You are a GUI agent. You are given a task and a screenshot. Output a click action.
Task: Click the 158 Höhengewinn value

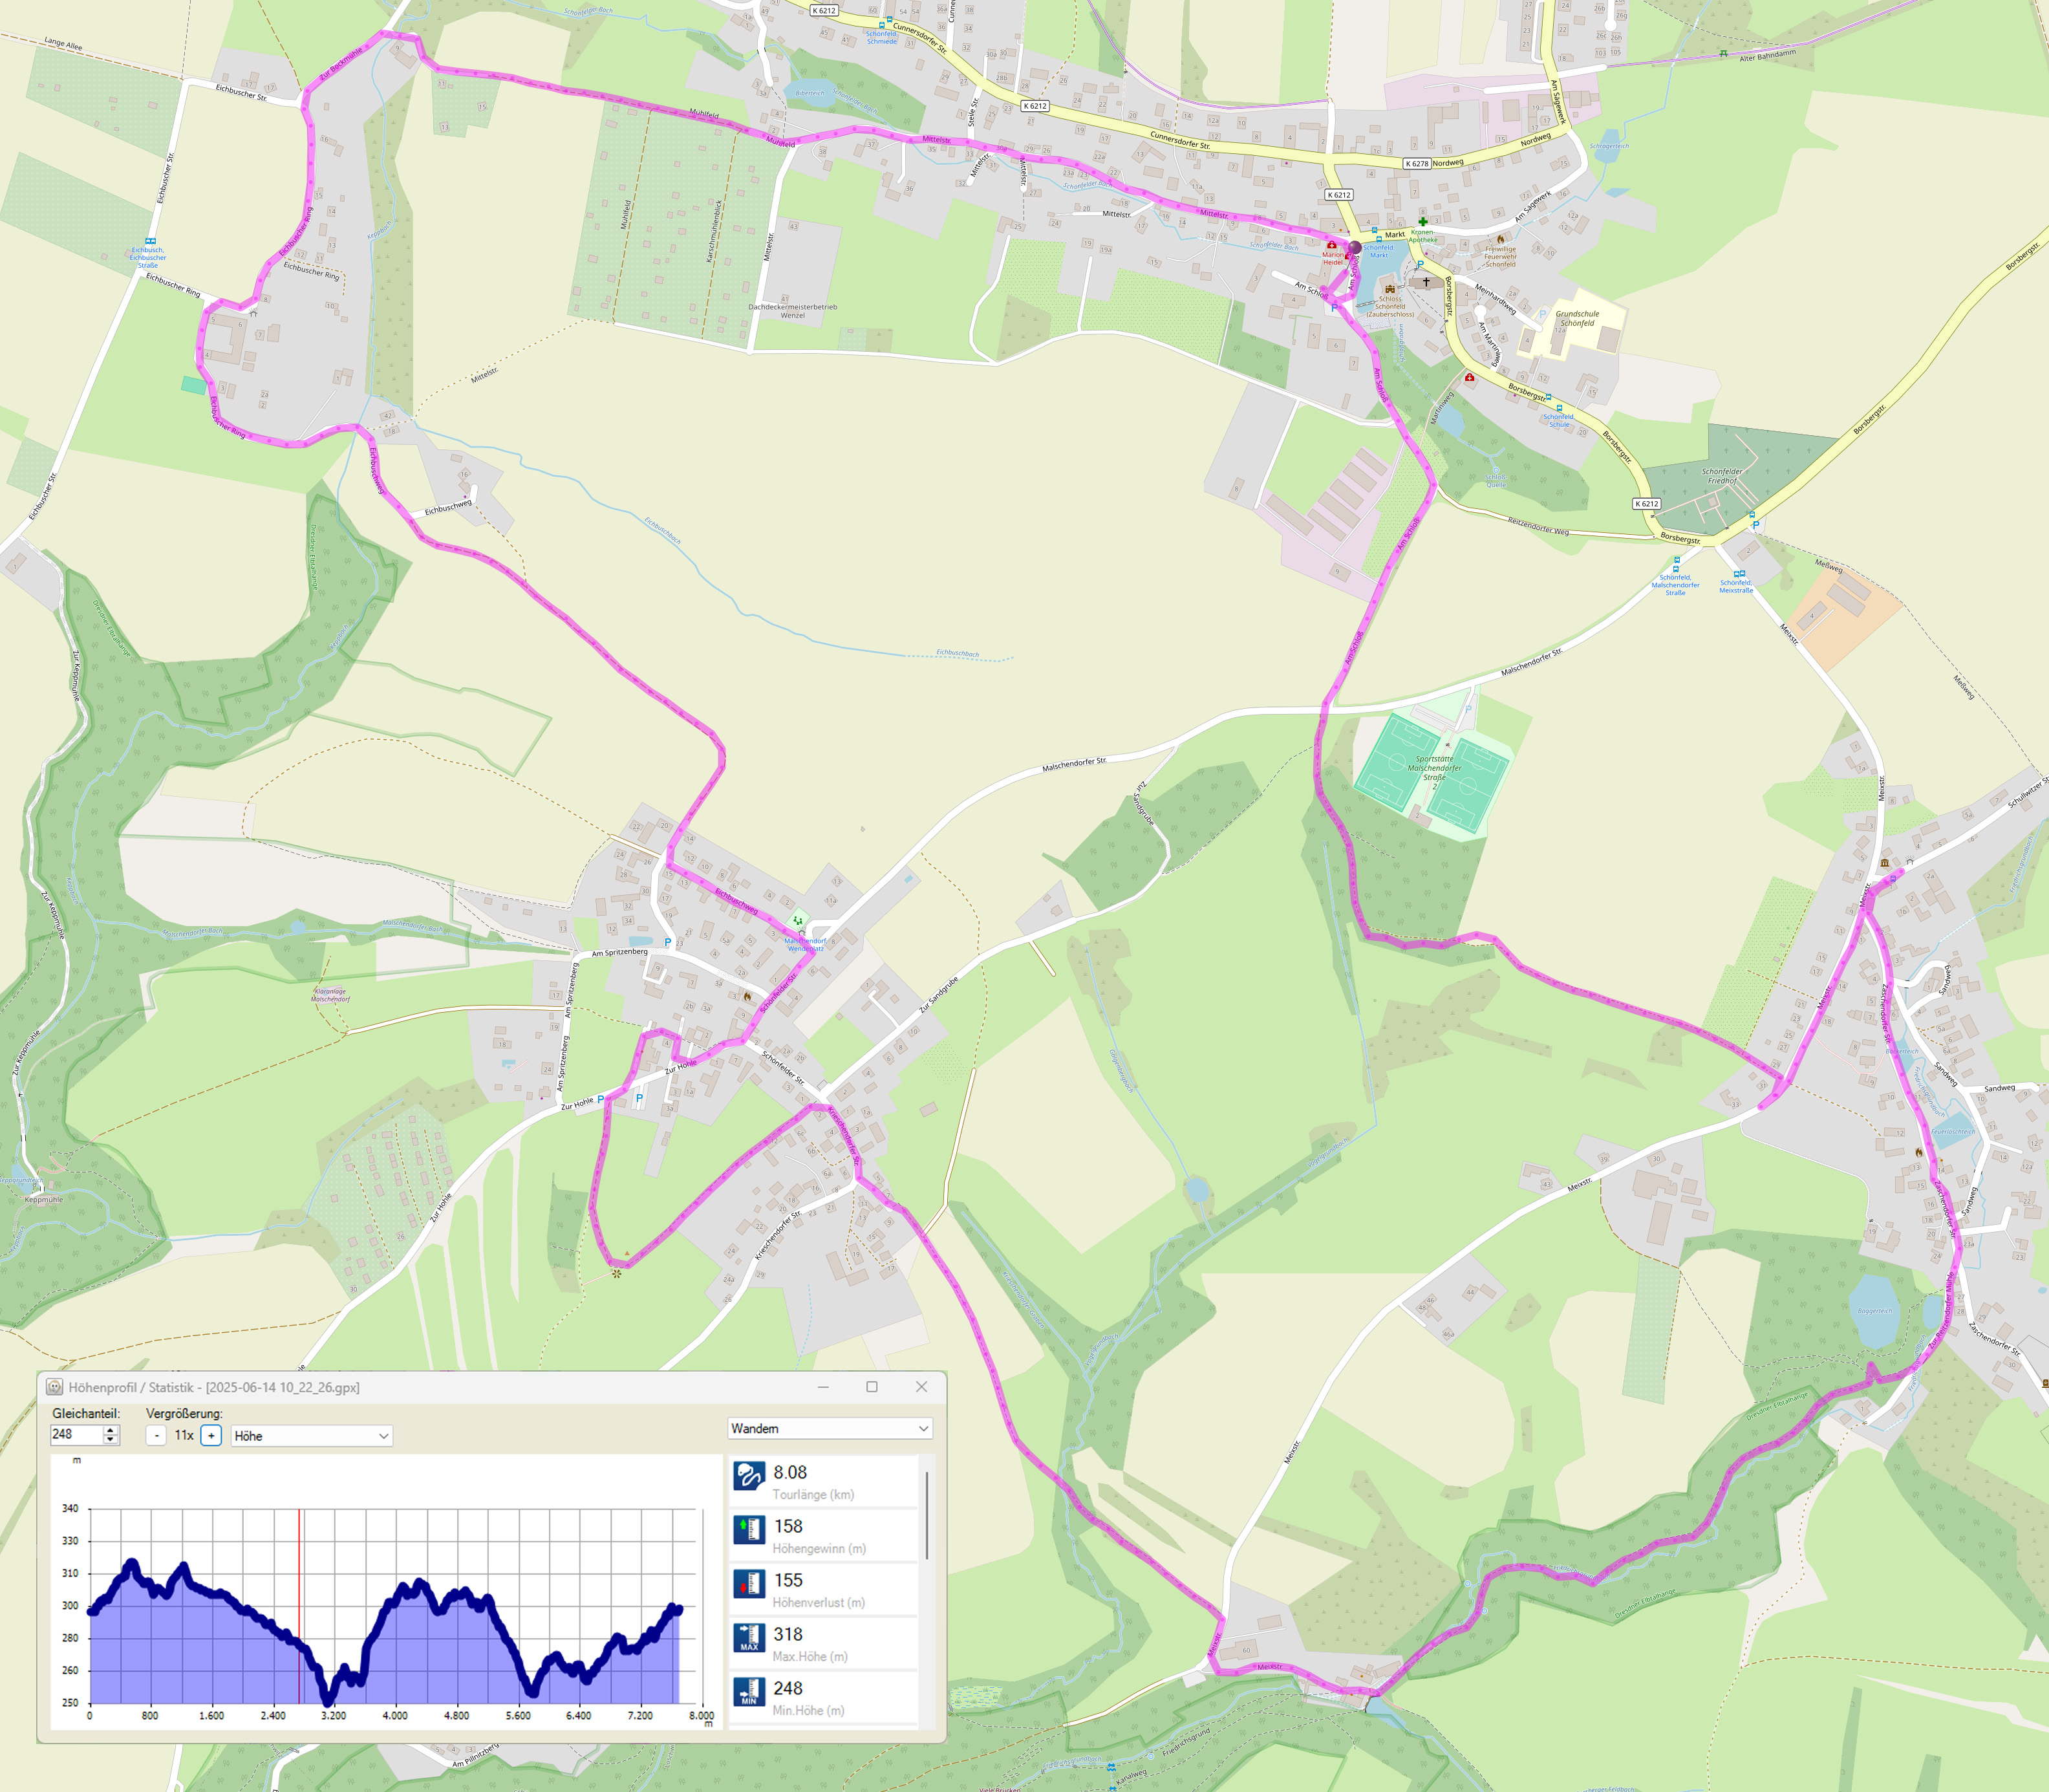(x=788, y=1526)
